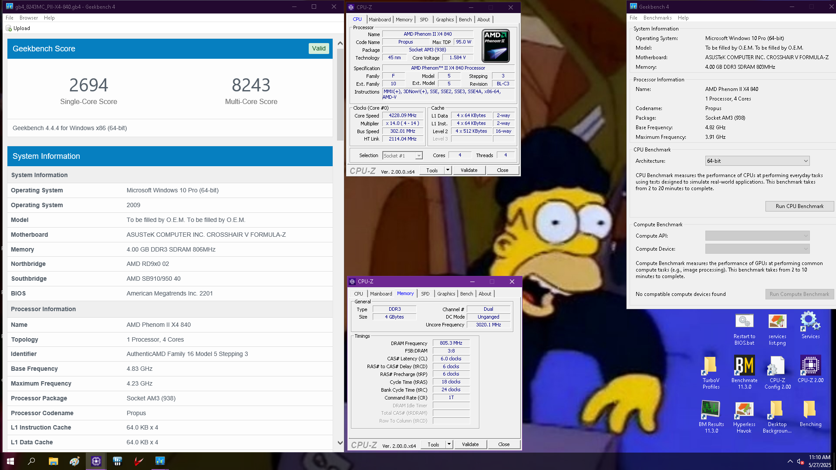Open the Benchmarks menu in Geekbench 4
Image resolution: width=836 pixels, height=470 pixels.
(657, 18)
